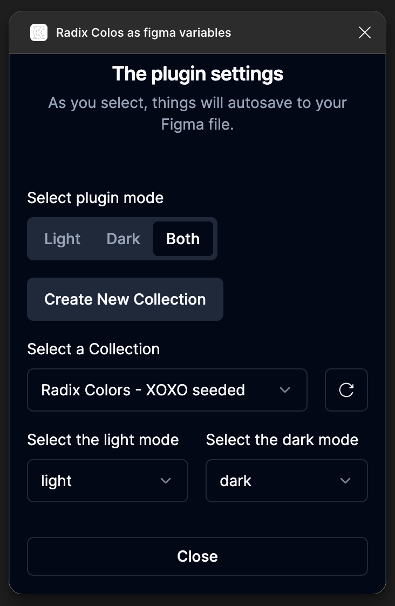This screenshot has width=395, height=606.
Task: Click the chevron on the dark mode dropdown
Action: pyautogui.click(x=345, y=481)
